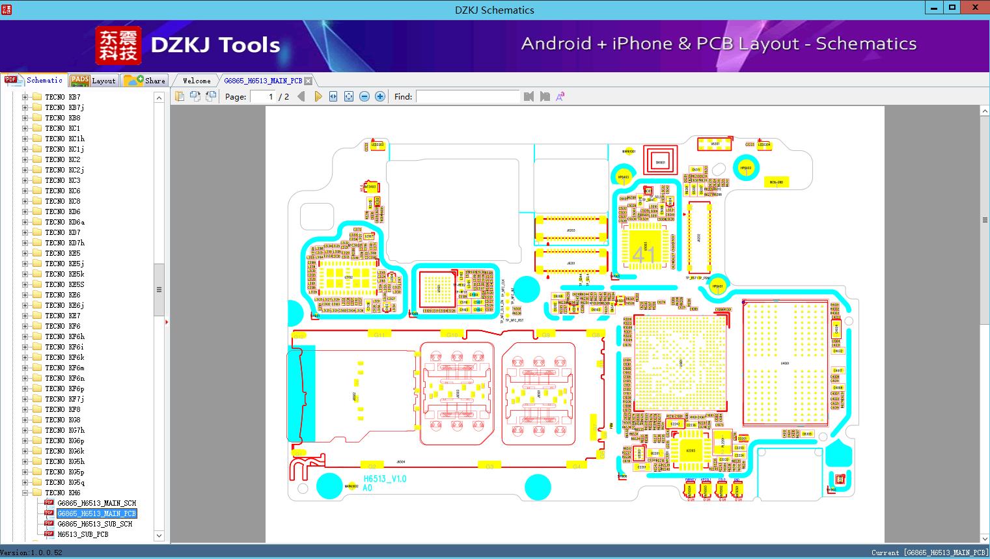This screenshot has width=990, height=559.
Task: Select the TECNO KG6p tree row
Action: 64,441
